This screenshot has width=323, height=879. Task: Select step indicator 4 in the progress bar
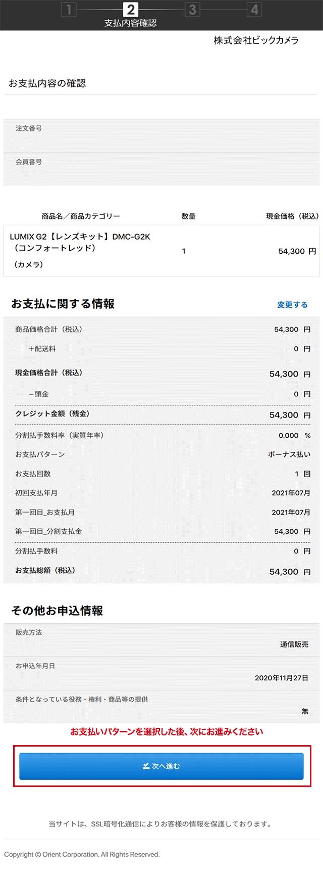254,9
